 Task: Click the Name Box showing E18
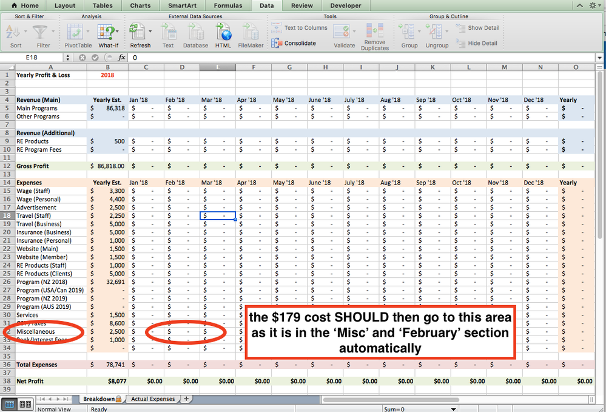(x=33, y=57)
